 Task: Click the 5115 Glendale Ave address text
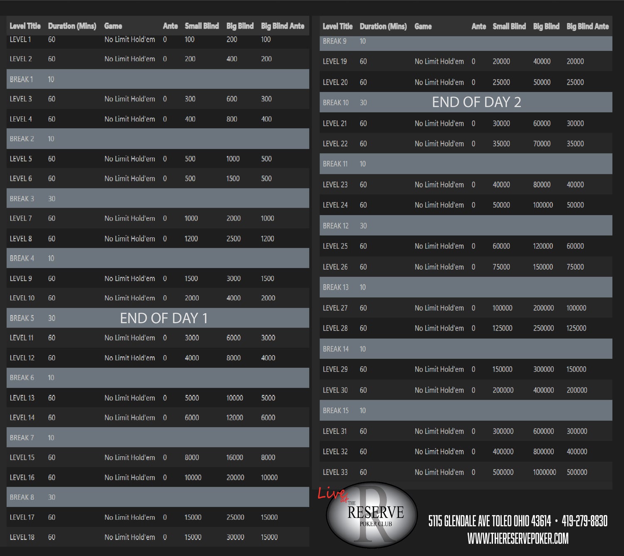(489, 521)
